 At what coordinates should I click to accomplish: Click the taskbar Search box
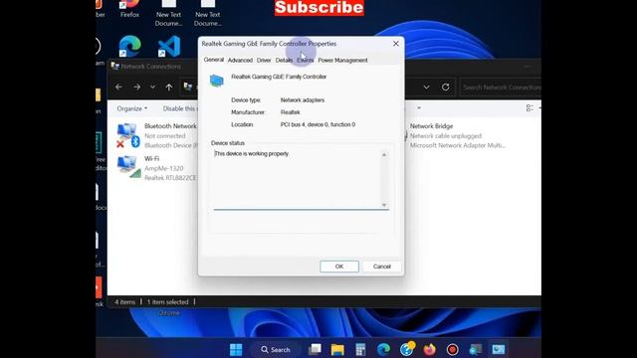tap(276, 349)
